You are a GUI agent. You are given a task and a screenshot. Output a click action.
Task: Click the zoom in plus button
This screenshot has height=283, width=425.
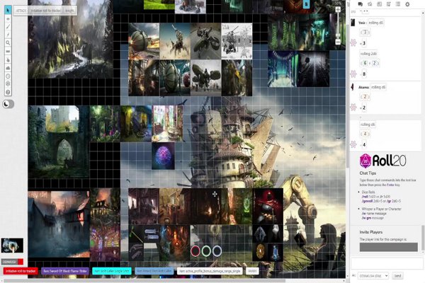(338, 10)
